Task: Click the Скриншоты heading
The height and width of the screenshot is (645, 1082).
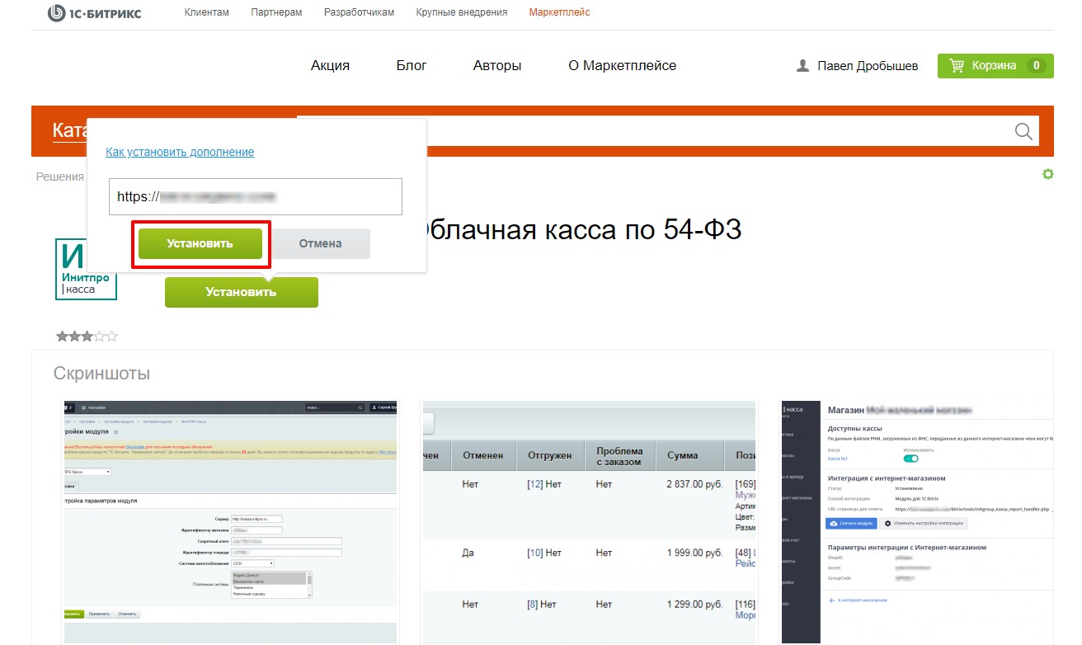Action: coord(102,374)
